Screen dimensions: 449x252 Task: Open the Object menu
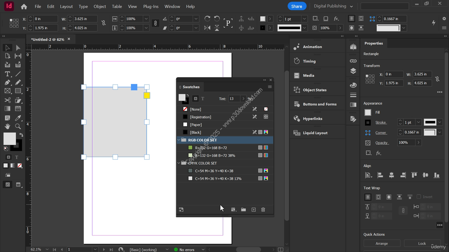[x=100, y=6]
